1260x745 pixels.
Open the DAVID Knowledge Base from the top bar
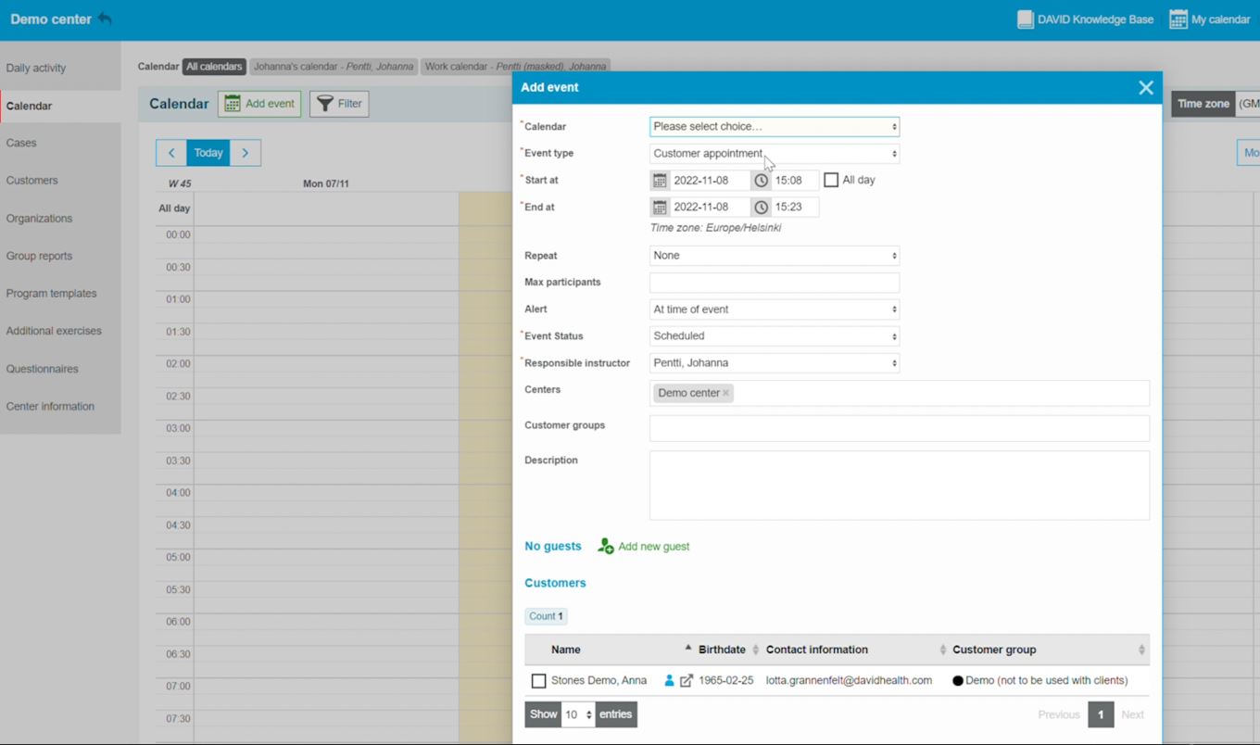click(x=1025, y=19)
